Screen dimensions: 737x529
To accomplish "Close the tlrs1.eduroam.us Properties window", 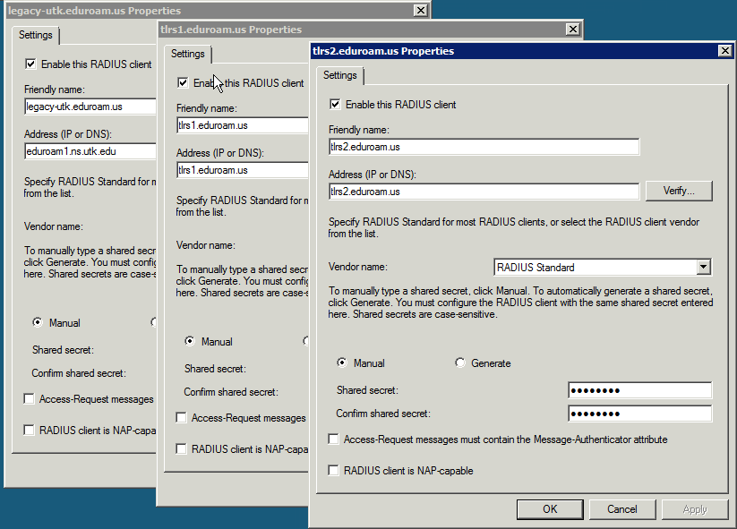I will tap(573, 30).
